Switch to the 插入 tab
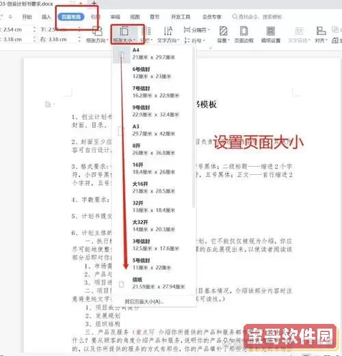 point(46,16)
